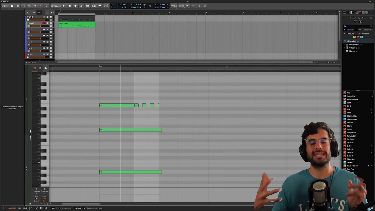Toggle the arranger loop icon in transport
Screen dimensions: 375x211
click(x=150, y=6)
